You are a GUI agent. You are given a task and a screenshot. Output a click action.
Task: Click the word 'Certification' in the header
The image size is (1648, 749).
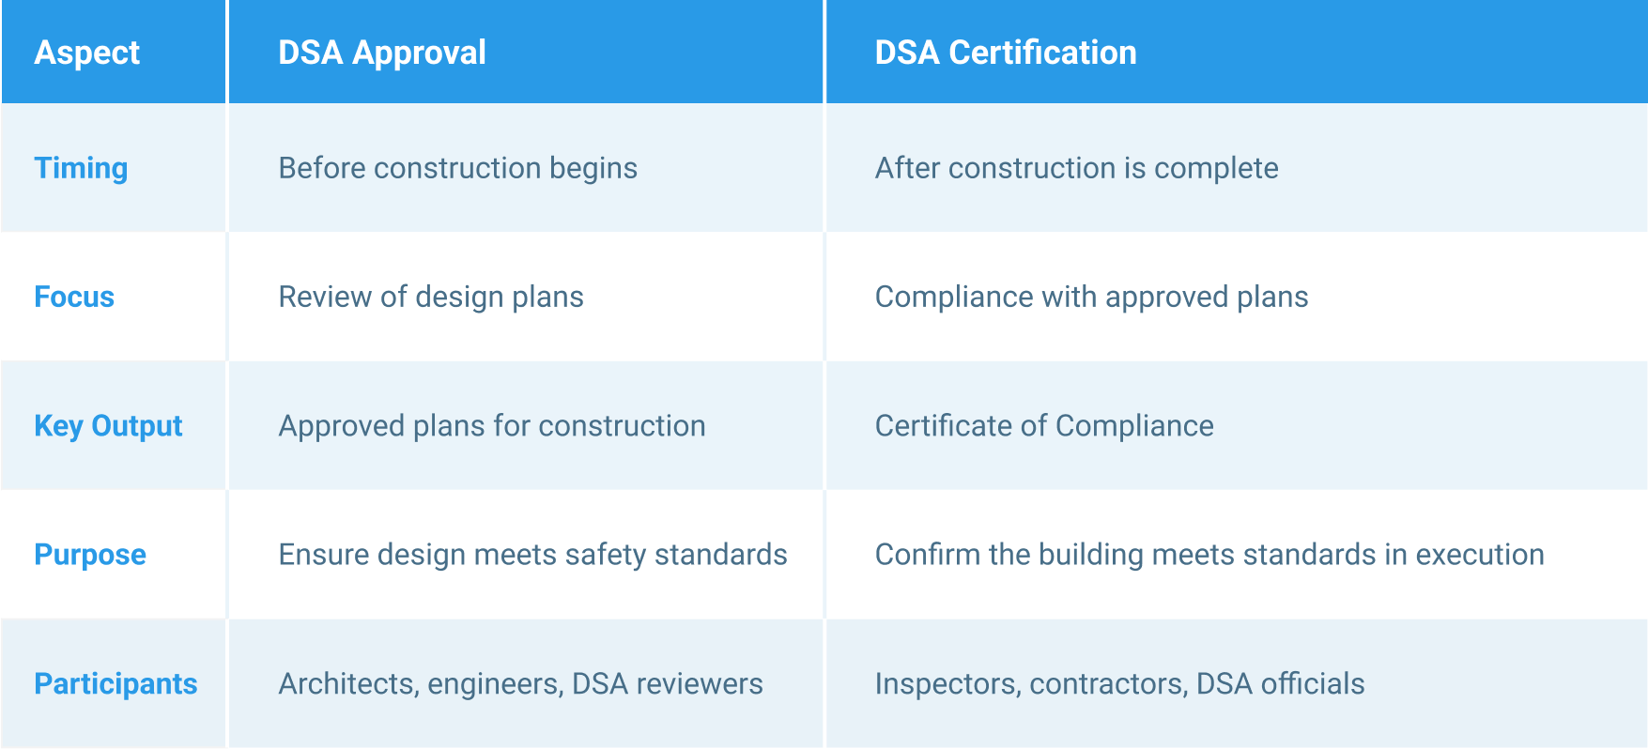1042,53
